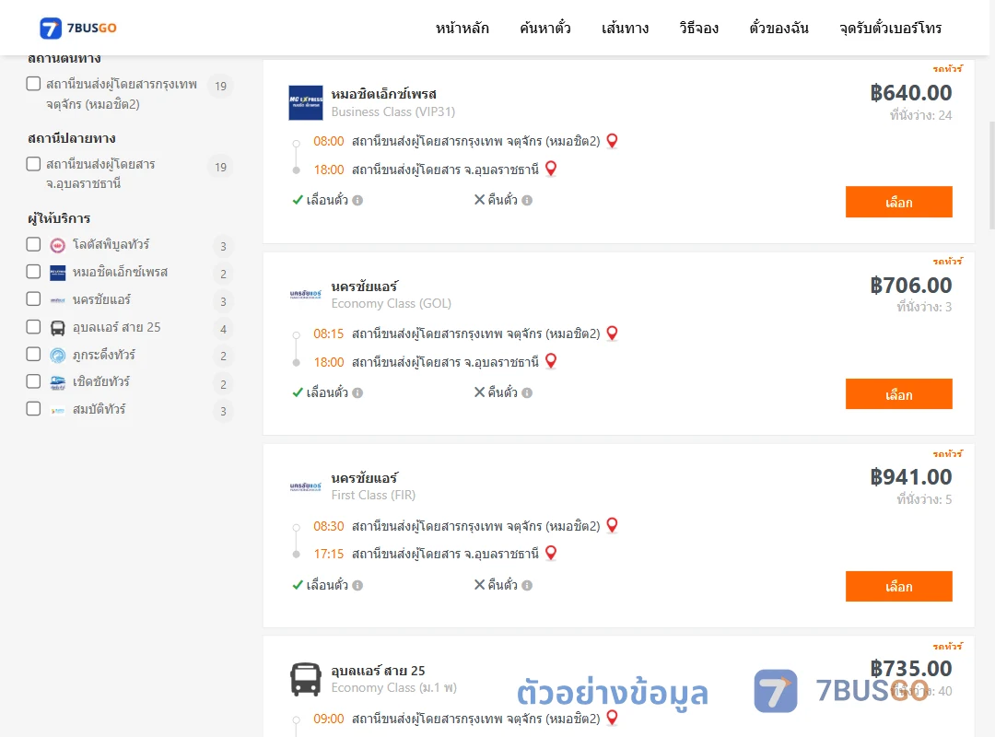Show เลื่อนตั๋ว info icon on ฿640 card
Image resolution: width=995 pixels, height=737 pixels.
[357, 201]
